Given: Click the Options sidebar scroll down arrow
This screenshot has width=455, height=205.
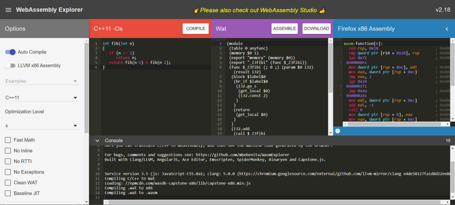Looking at the screenshot, I should coord(86,202).
